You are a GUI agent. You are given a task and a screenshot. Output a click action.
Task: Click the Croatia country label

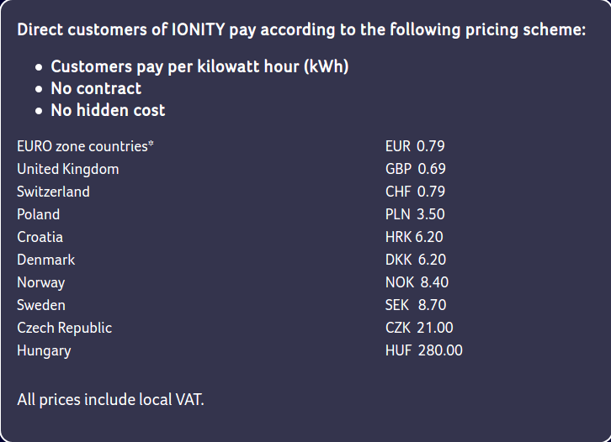[40, 237]
